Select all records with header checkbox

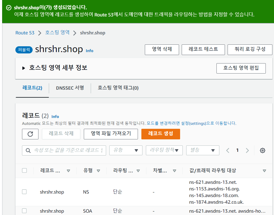click(x=24, y=170)
